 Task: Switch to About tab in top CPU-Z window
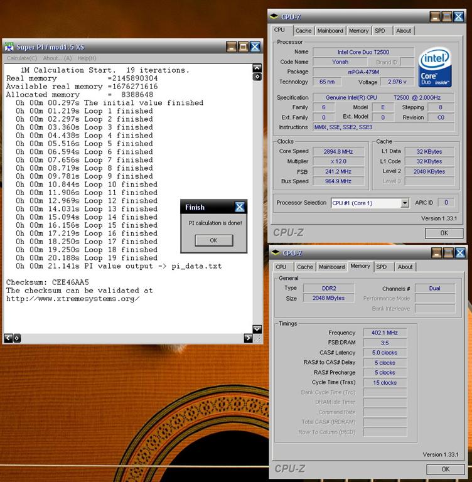pos(404,31)
